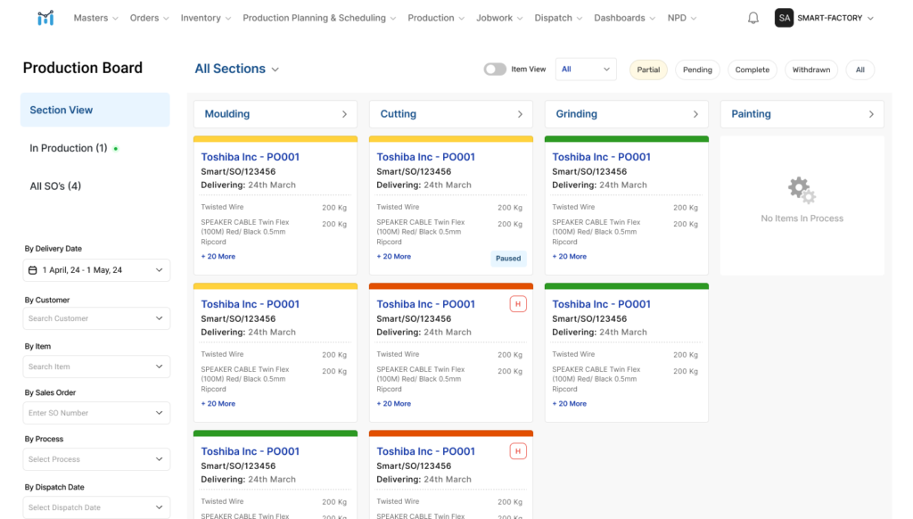This screenshot has height=519, width=913.
Task: Click the calendar icon in the delivery date filter
Action: 32,269
